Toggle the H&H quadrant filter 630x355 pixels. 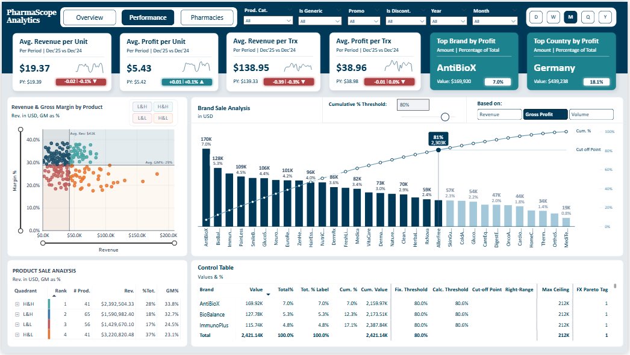[x=163, y=106]
